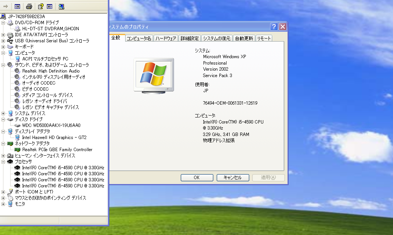This screenshot has height=235, width=393.
Task: Click the USB コントローラ category icon
Action: point(10,41)
